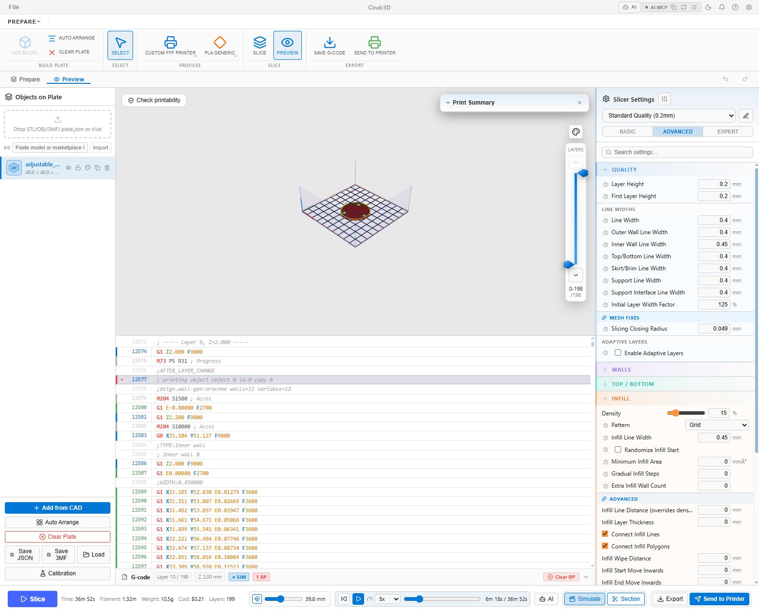Click the Auto Arrange toolbar item
Screen dimensions: 759x612
click(x=72, y=38)
